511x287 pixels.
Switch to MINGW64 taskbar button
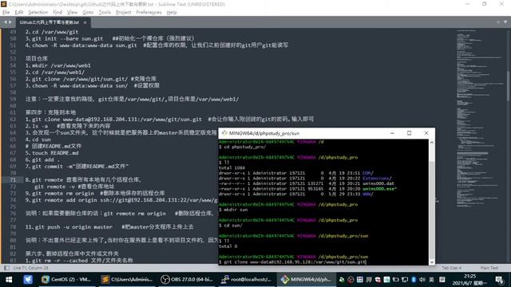coord(305,280)
